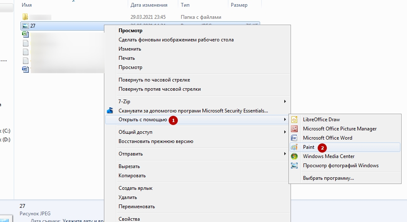Click the JPEG icon of file 27

click(25, 26)
